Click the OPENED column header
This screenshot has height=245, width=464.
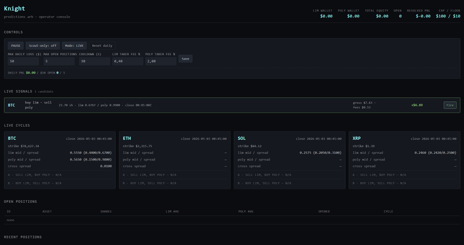coord(324,211)
